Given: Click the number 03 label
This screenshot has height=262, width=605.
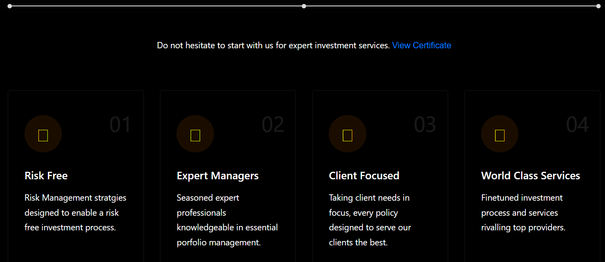Looking at the screenshot, I should [425, 124].
